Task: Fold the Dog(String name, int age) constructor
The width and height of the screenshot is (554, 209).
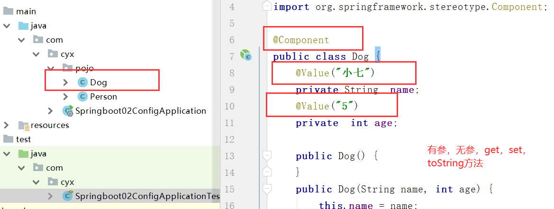Action: pyautogui.click(x=268, y=189)
